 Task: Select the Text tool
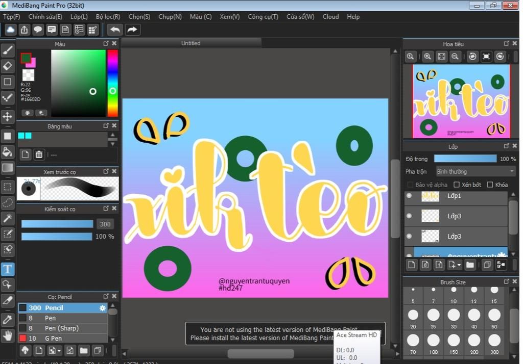pyautogui.click(x=8, y=269)
